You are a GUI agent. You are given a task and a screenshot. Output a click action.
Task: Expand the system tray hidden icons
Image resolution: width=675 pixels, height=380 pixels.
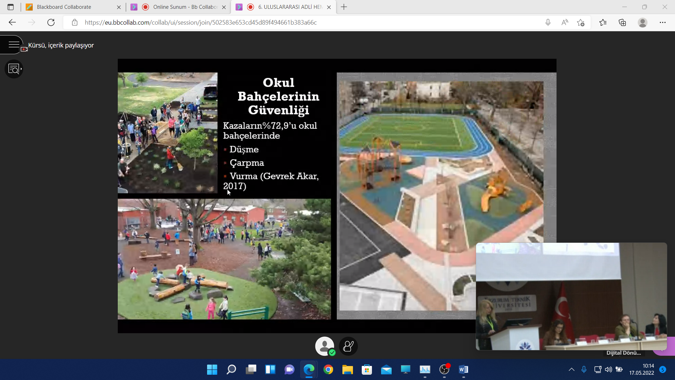coord(571,369)
